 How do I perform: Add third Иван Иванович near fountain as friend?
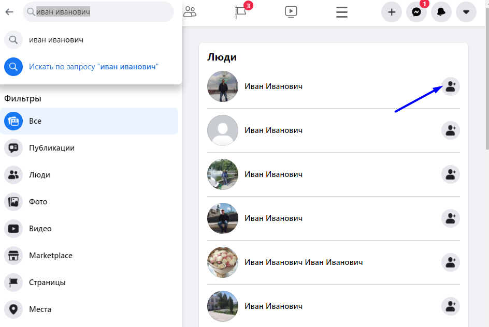451,174
